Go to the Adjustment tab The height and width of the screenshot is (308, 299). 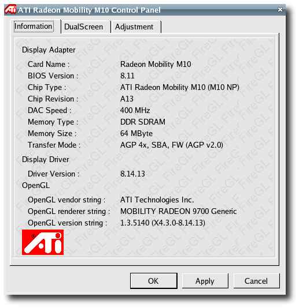pyautogui.click(x=134, y=27)
